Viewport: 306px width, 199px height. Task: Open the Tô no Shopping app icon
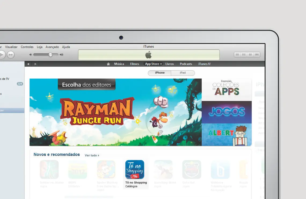coord(135,169)
